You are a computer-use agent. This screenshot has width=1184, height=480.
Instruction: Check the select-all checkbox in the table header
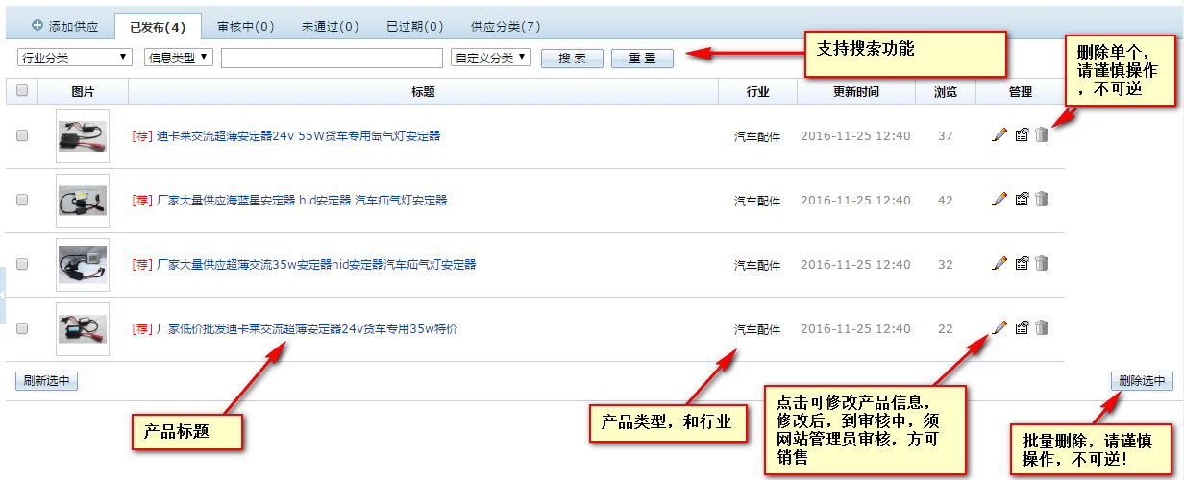22,91
